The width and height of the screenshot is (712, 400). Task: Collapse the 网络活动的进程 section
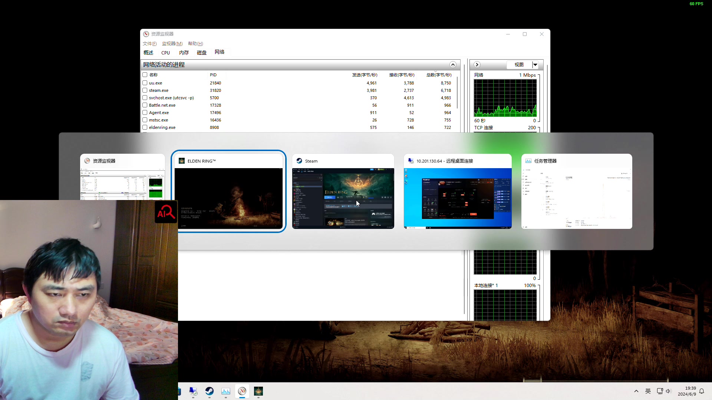pyautogui.click(x=453, y=64)
